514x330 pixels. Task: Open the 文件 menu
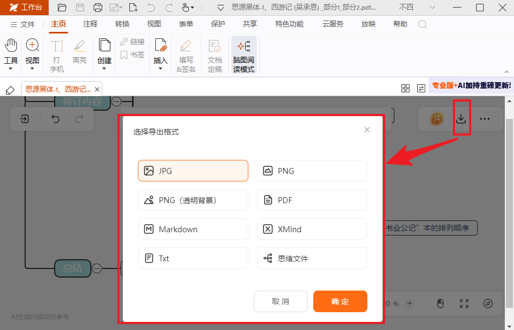click(28, 24)
